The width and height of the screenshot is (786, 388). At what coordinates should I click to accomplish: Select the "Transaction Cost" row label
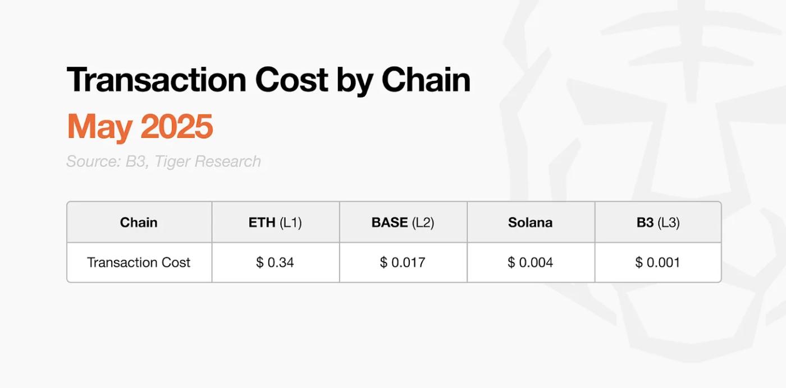coord(139,262)
